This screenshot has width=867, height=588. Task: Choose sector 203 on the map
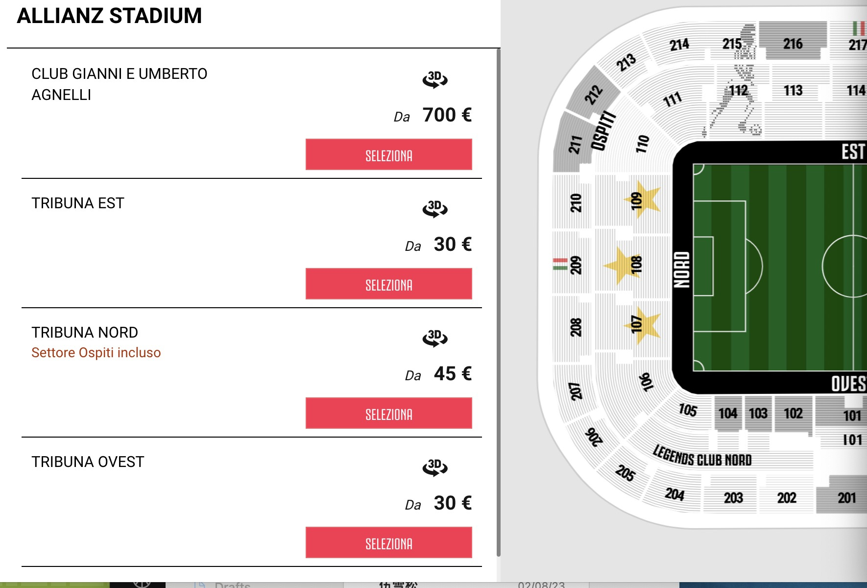click(x=733, y=497)
